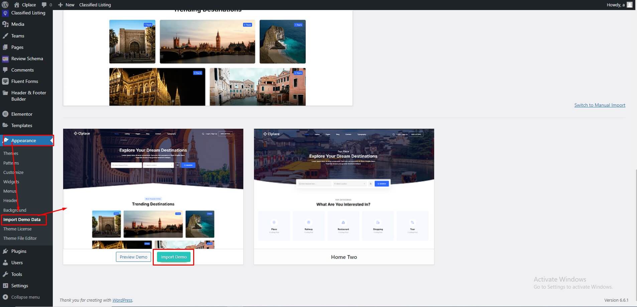The width and height of the screenshot is (637, 307).
Task: Click the Review Schema icon
Action: point(5,59)
